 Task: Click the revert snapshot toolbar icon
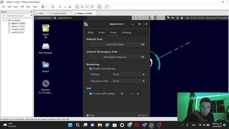click(65, 7)
